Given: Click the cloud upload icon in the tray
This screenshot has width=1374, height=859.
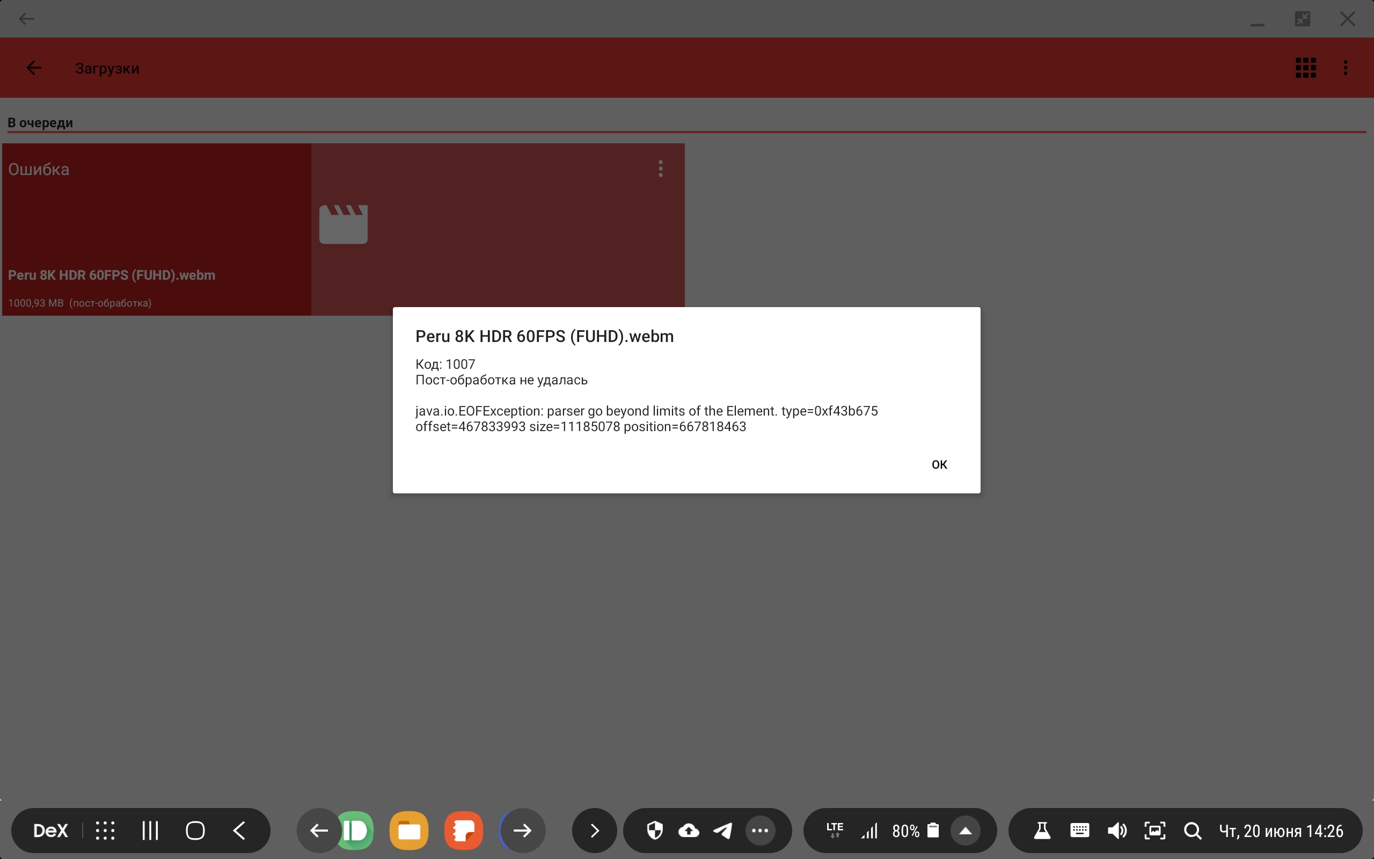Looking at the screenshot, I should coord(688,830).
